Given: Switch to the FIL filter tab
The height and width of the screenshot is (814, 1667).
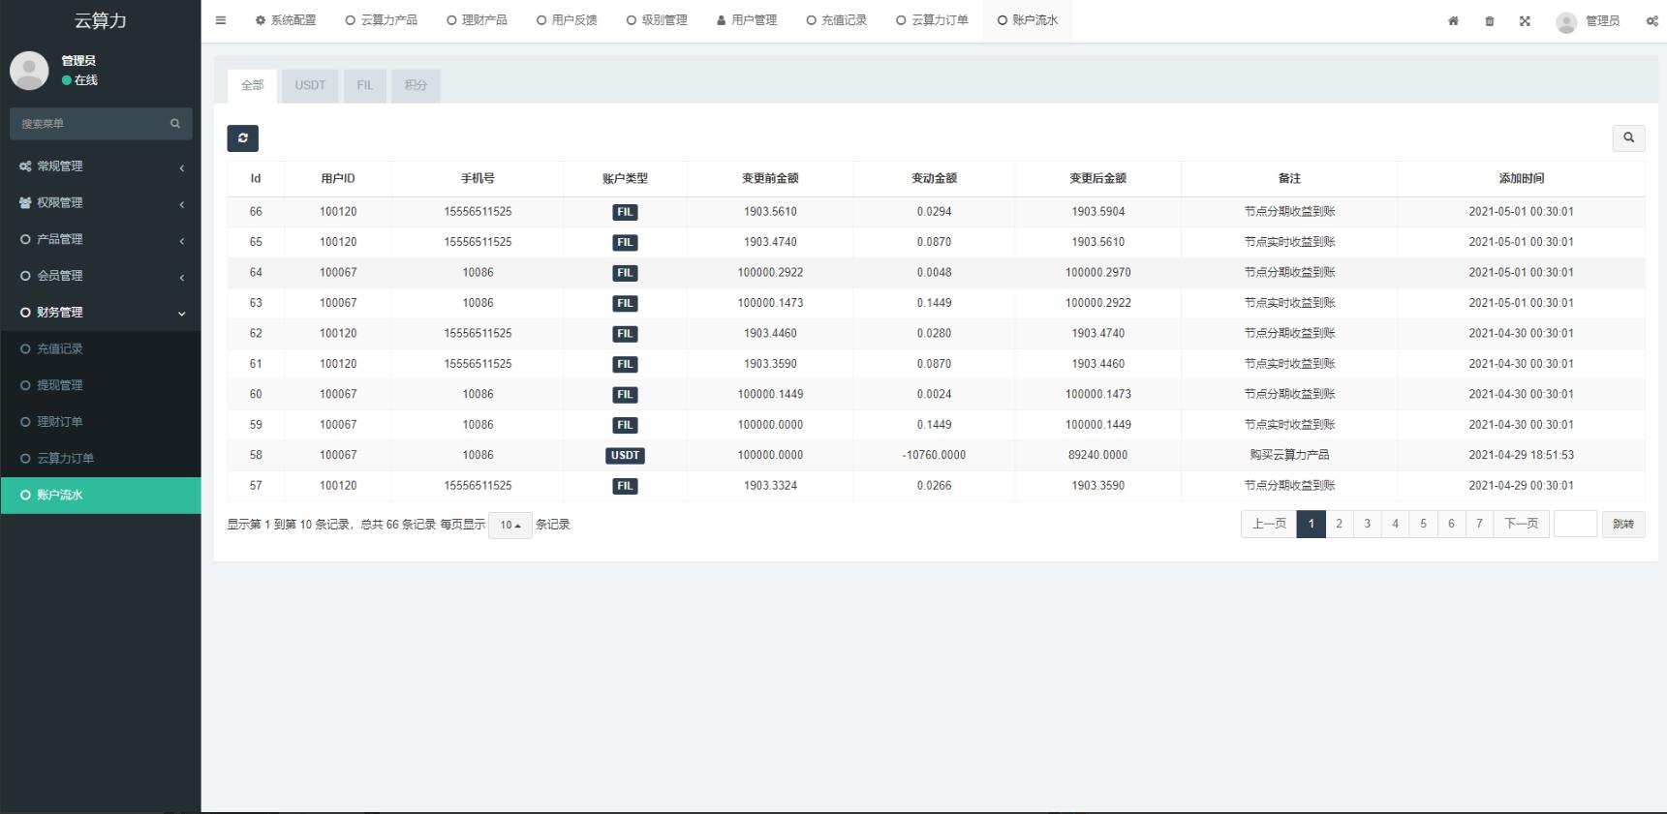Looking at the screenshot, I should [x=364, y=85].
